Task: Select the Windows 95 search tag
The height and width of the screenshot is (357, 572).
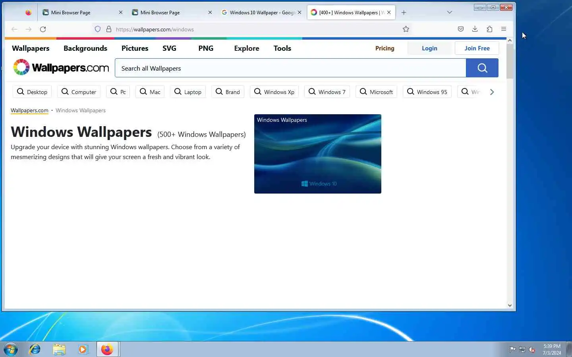Action: [427, 92]
